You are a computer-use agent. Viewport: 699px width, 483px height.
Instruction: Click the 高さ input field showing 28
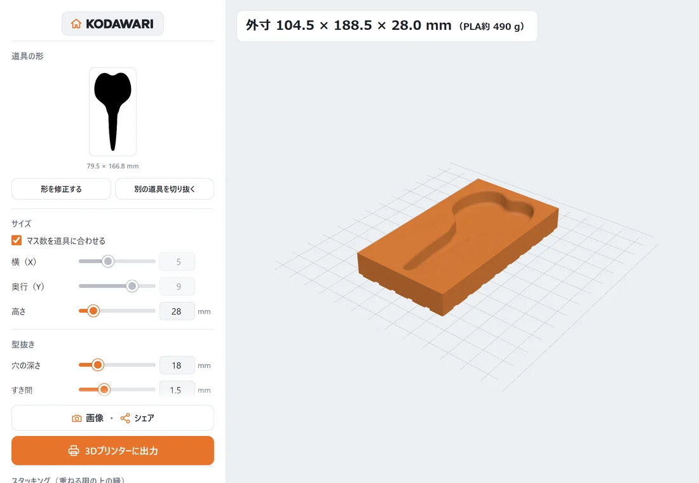coord(177,311)
